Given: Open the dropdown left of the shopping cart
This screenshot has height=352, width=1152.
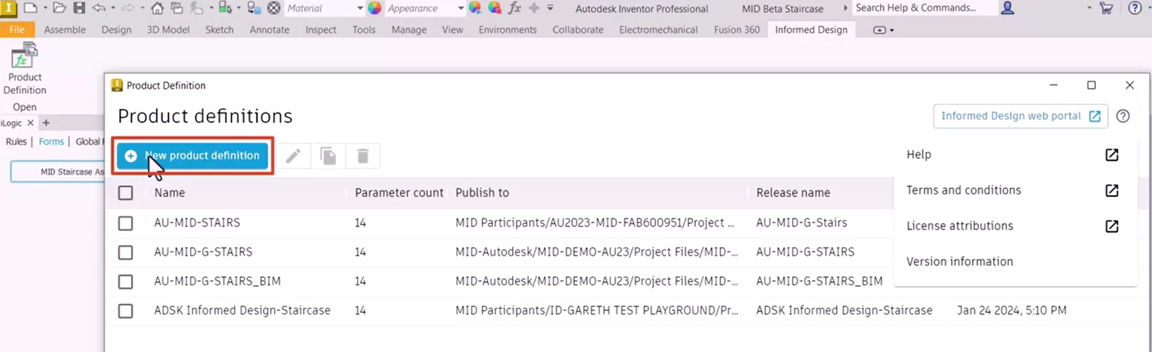Looking at the screenshot, I should tap(1090, 8).
